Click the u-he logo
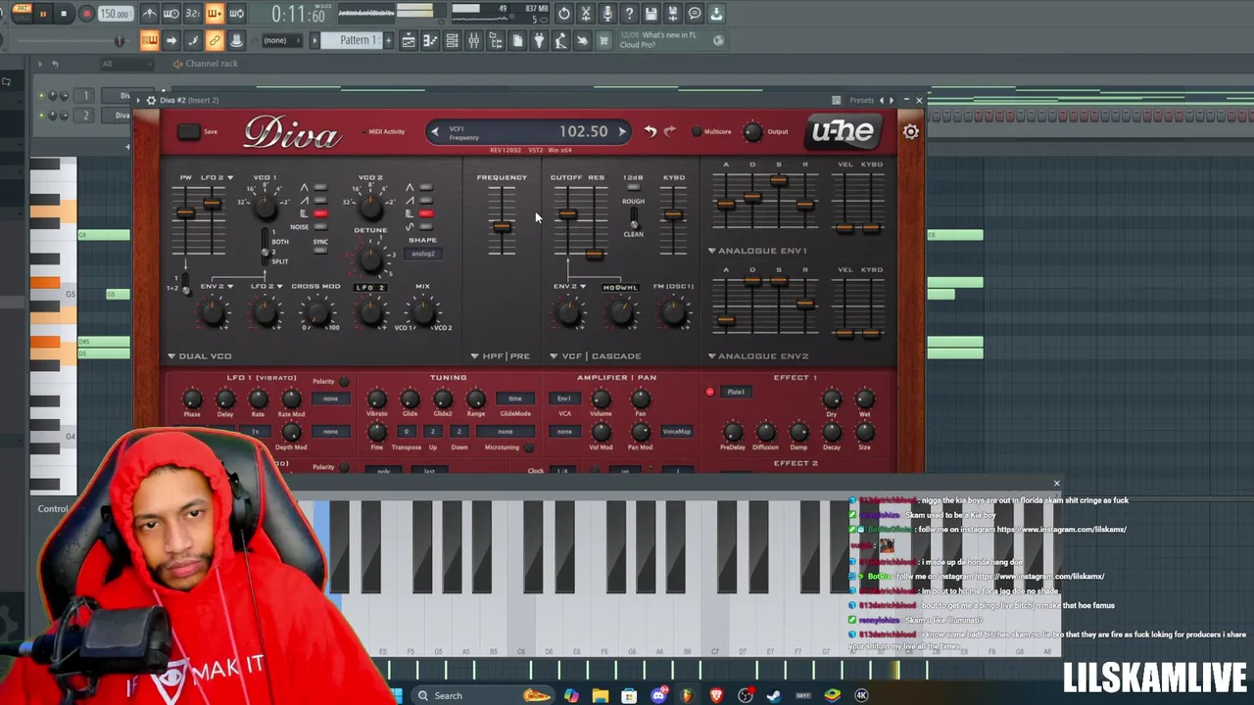The height and width of the screenshot is (705, 1254). point(842,132)
